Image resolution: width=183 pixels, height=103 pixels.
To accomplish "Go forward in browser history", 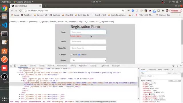I will tap(16, 11).
